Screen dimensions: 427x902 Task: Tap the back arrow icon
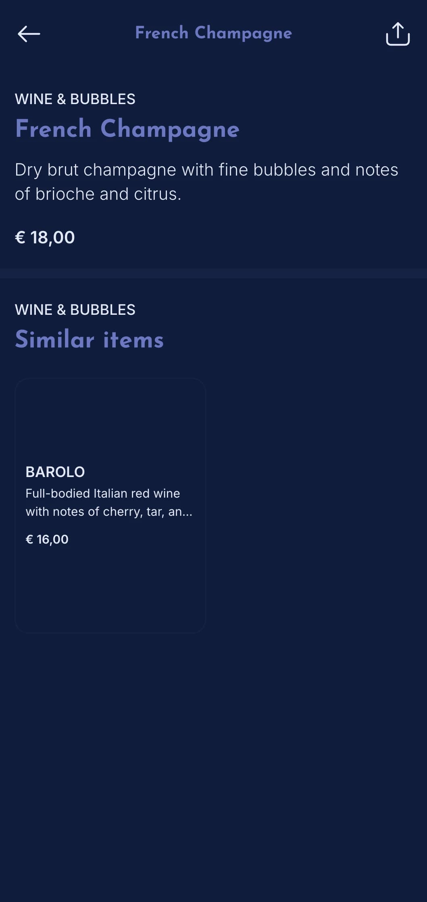click(x=29, y=34)
